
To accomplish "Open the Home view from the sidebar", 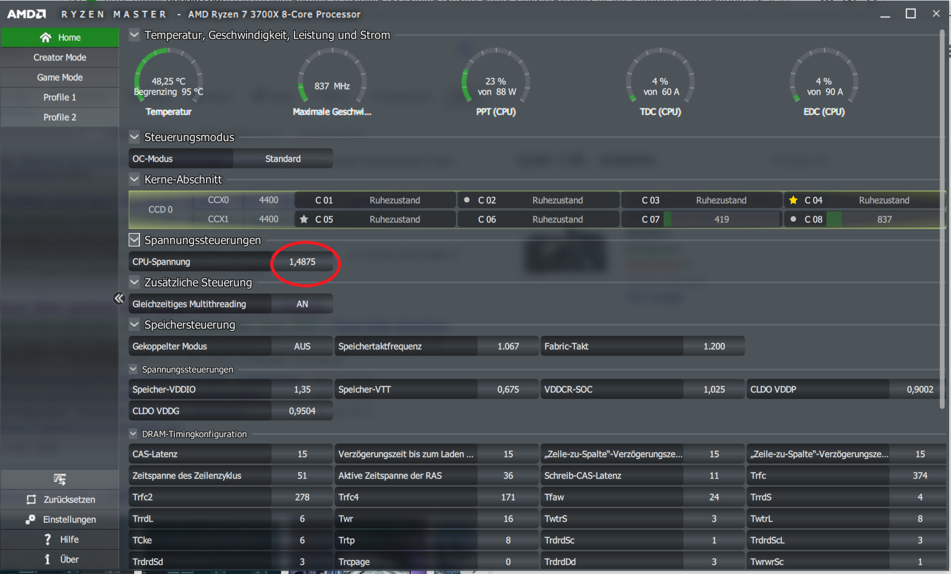I will coord(59,38).
